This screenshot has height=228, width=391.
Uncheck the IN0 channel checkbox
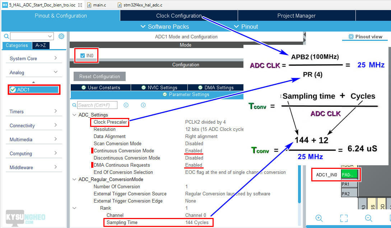click(x=83, y=56)
